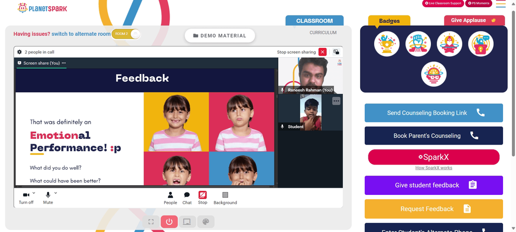Award the raised fist badge
516x232 pixels.
[x=418, y=44]
